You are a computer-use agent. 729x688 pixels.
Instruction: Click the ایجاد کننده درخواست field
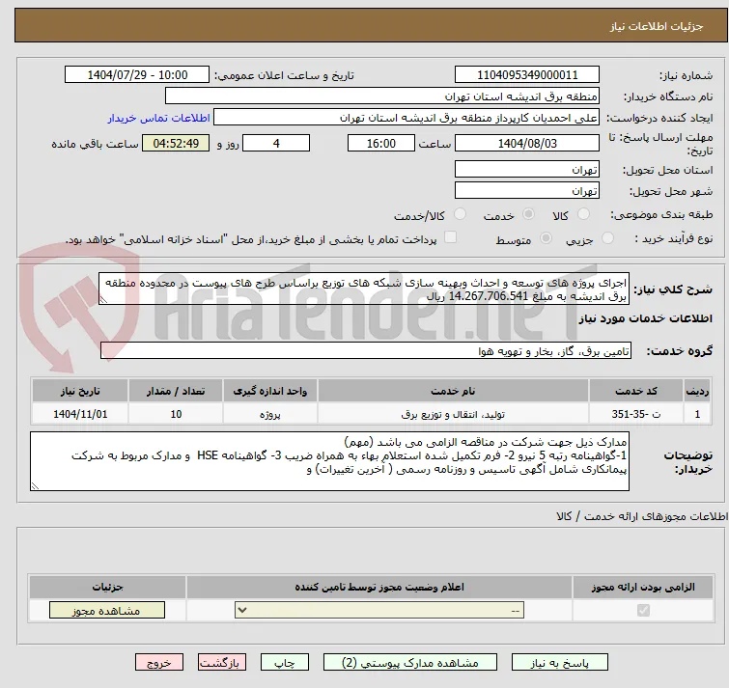407,118
